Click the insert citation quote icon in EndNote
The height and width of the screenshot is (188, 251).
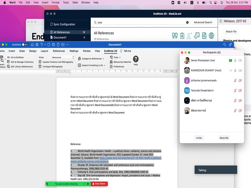coord(175,36)
